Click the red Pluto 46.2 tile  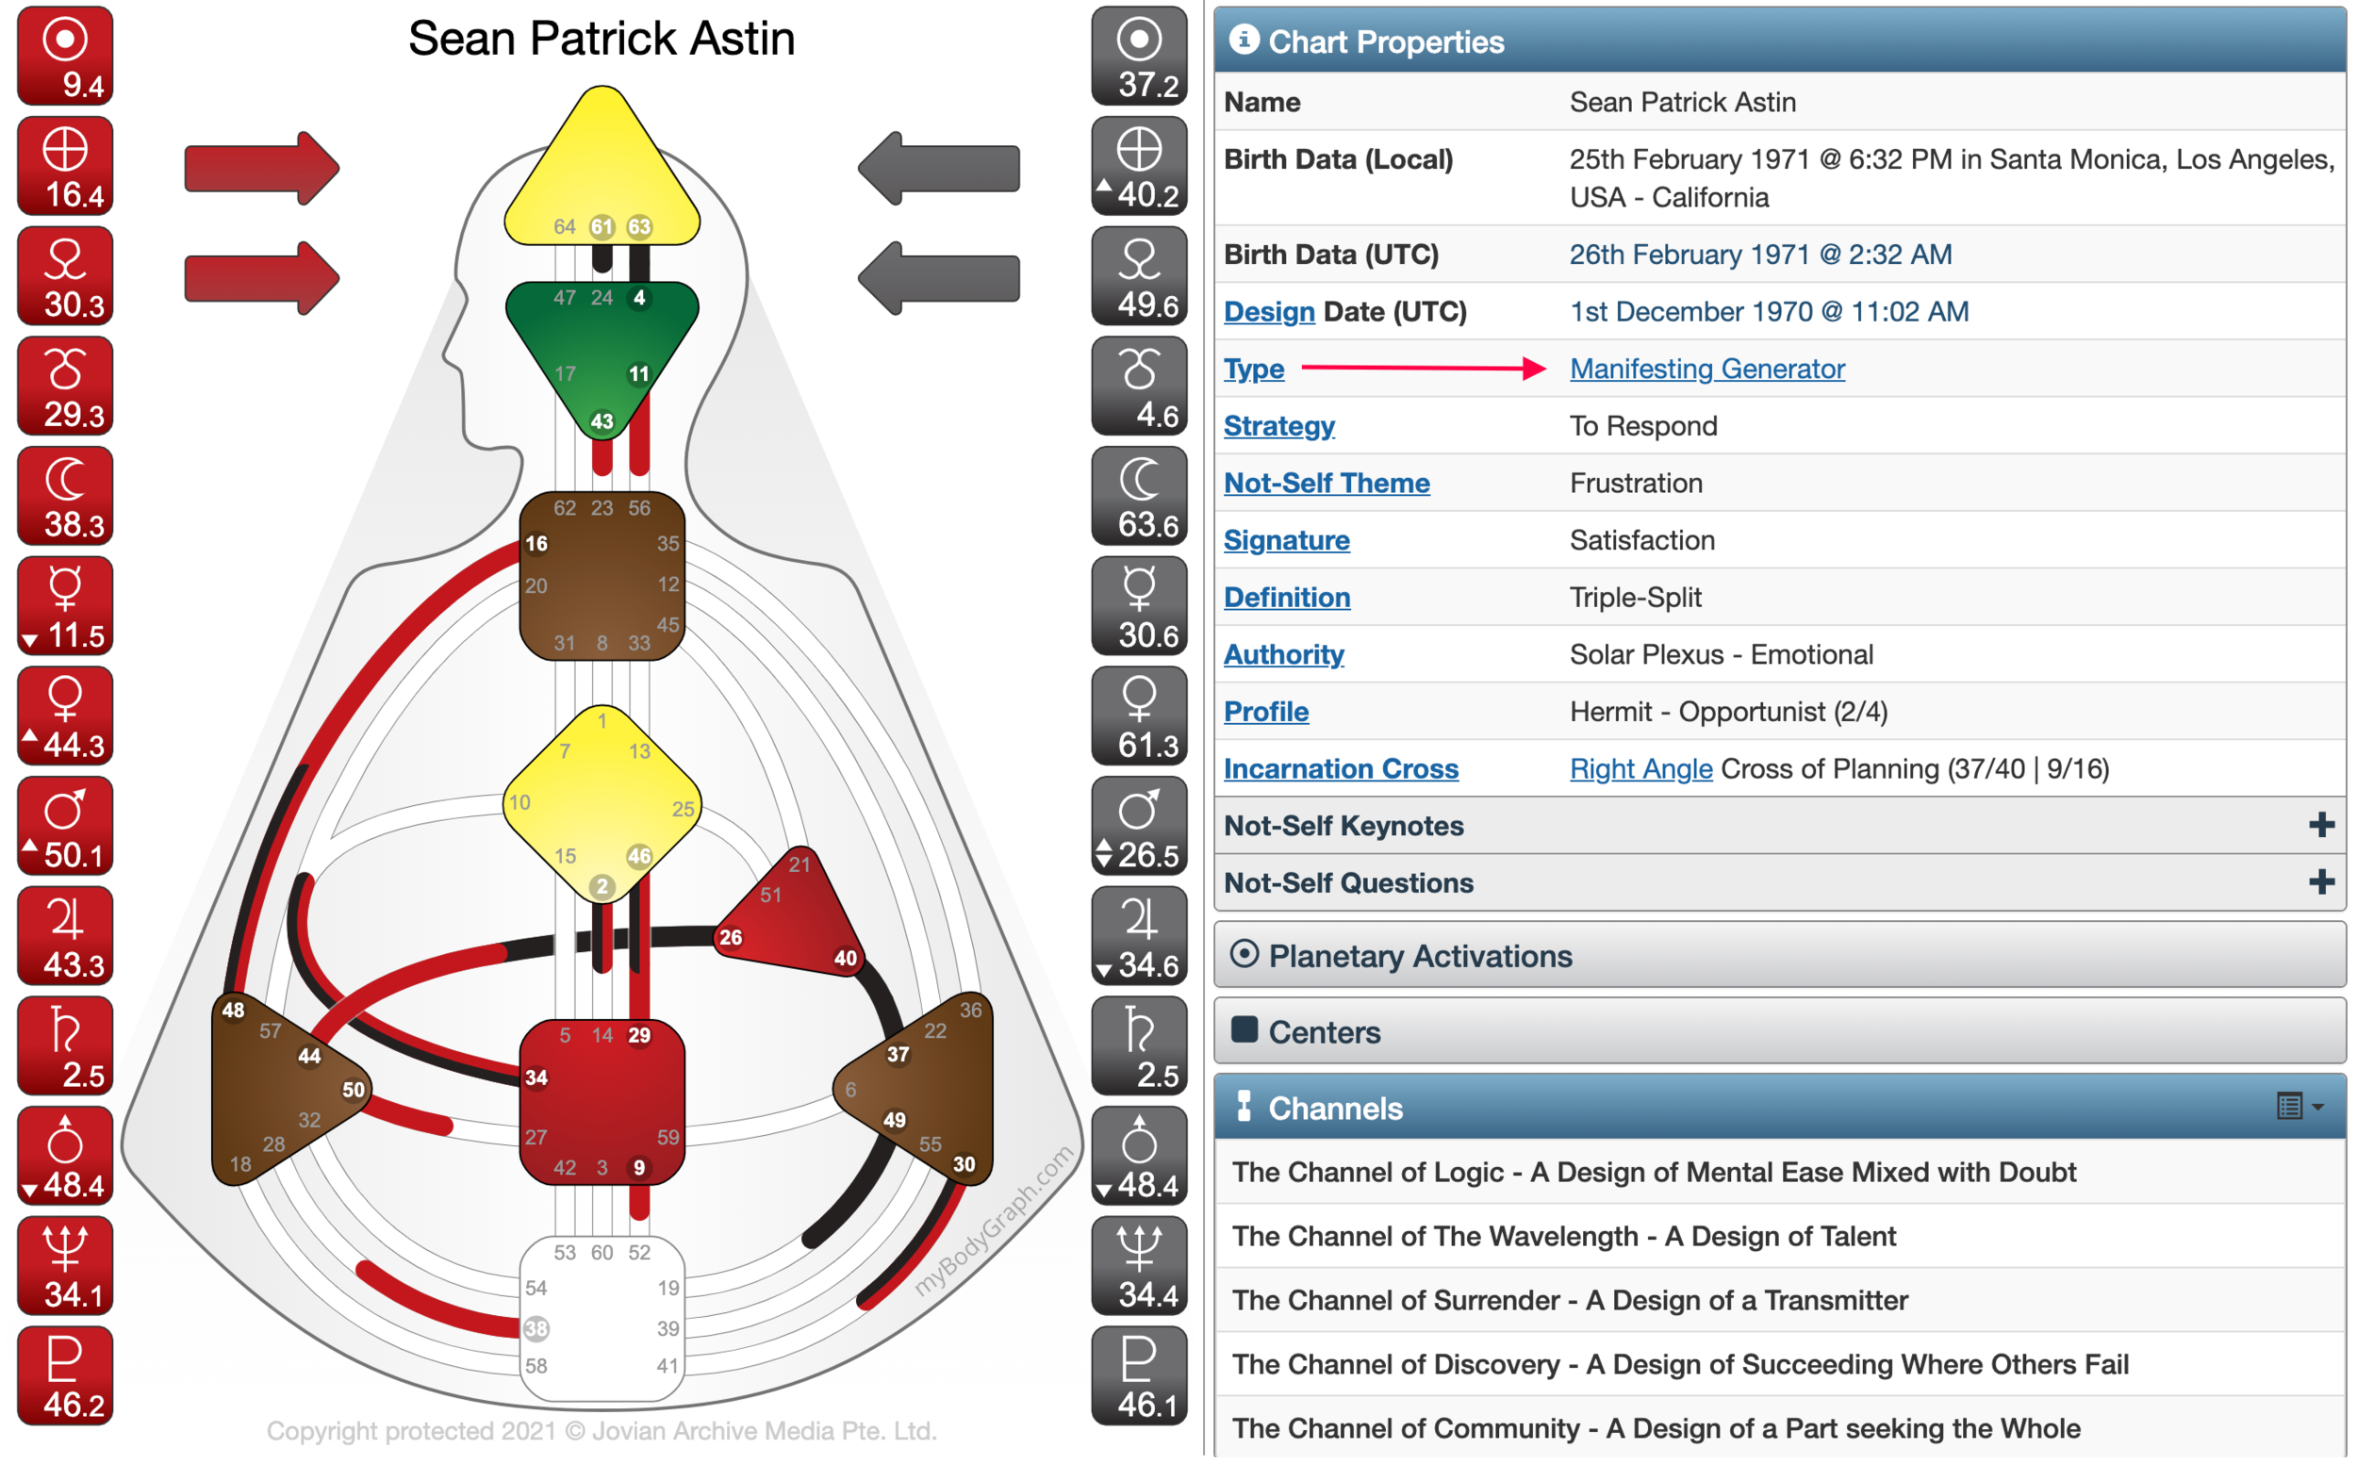65,1376
